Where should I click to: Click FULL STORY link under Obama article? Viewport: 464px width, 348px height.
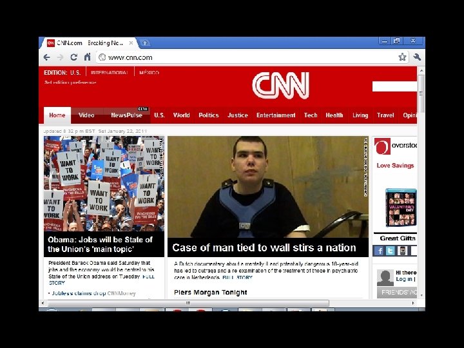click(149, 276)
